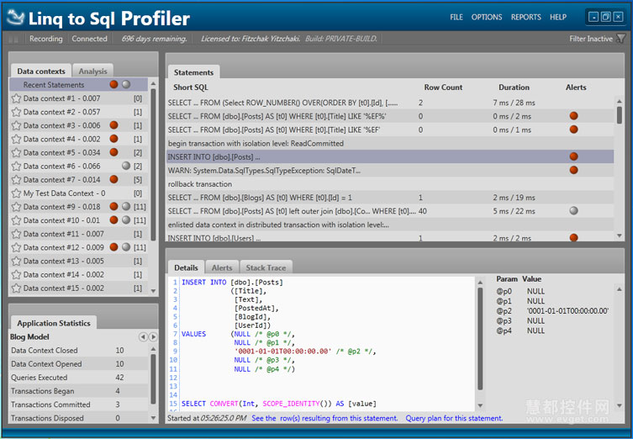The width and height of the screenshot is (633, 439).
Task: Go to previous Application Statistics page arrow
Action: point(143,337)
